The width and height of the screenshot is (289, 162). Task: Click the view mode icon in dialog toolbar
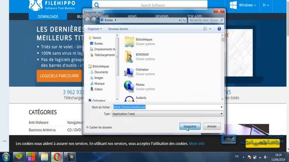[205, 29]
